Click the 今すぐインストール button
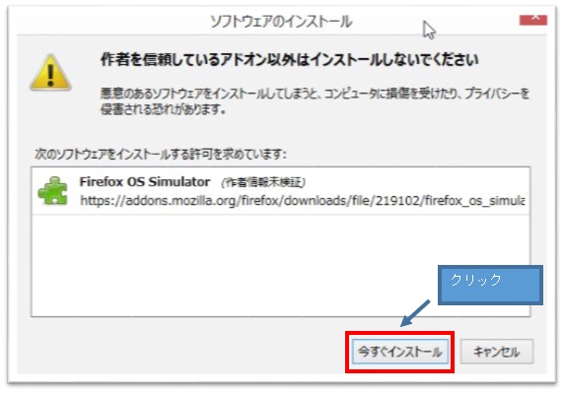 tap(400, 352)
